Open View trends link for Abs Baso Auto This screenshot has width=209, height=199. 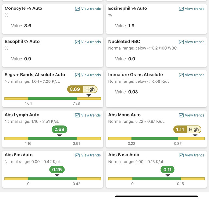click(192, 155)
